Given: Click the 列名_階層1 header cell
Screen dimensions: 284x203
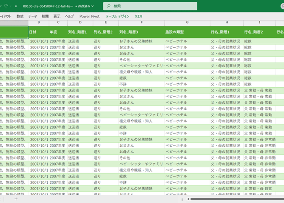Looking at the screenshot, I should [80, 32].
